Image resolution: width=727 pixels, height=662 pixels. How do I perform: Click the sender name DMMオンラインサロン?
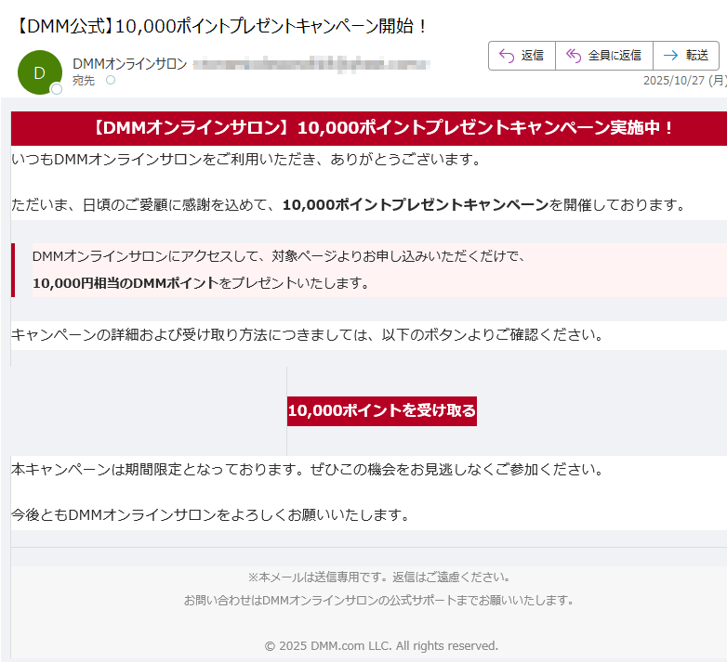click(x=130, y=64)
